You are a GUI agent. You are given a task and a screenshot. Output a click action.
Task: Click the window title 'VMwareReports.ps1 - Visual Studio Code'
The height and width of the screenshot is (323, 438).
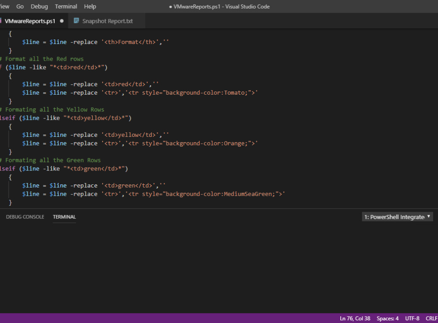coord(221,6)
